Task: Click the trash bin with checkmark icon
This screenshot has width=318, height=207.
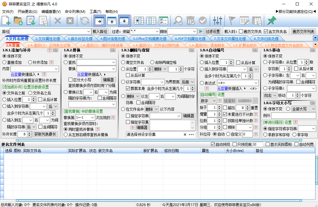Action: pos(191,21)
